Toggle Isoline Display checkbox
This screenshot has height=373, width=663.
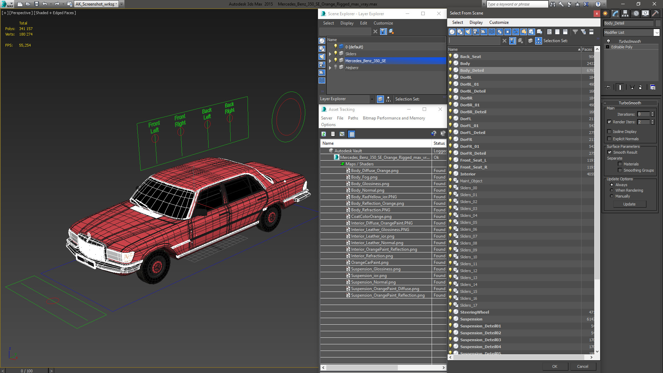pyautogui.click(x=609, y=132)
